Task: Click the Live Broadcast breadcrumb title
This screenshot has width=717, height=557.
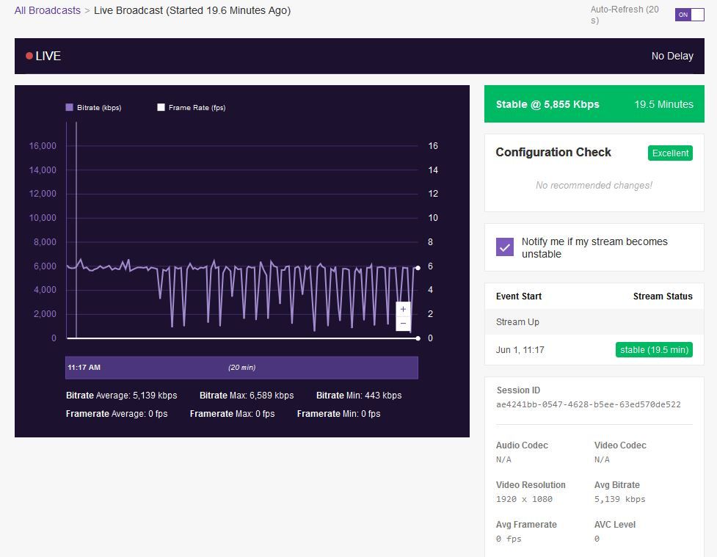Action: (x=192, y=10)
